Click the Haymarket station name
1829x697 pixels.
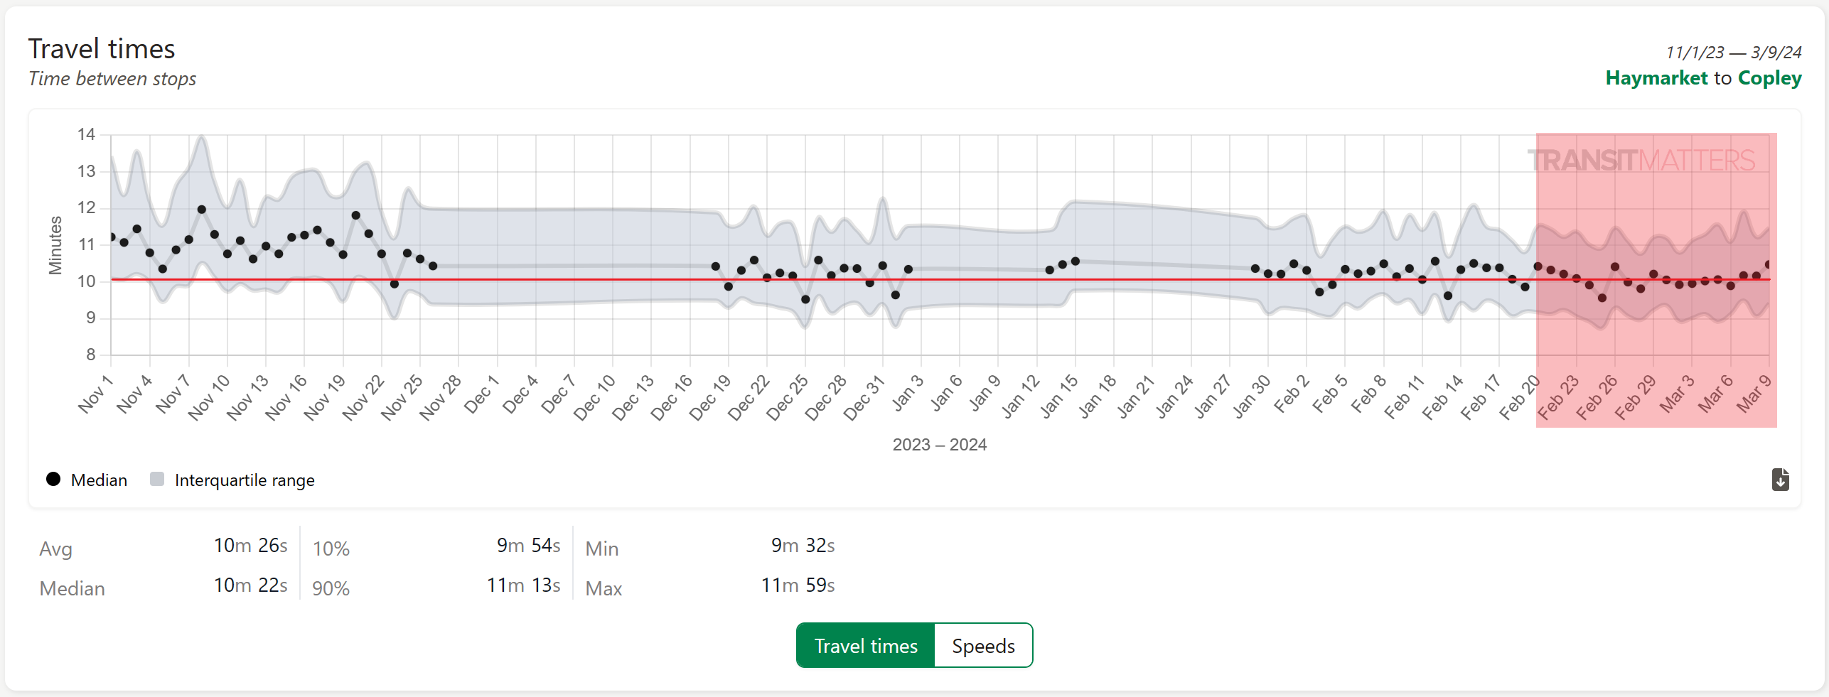(1656, 78)
